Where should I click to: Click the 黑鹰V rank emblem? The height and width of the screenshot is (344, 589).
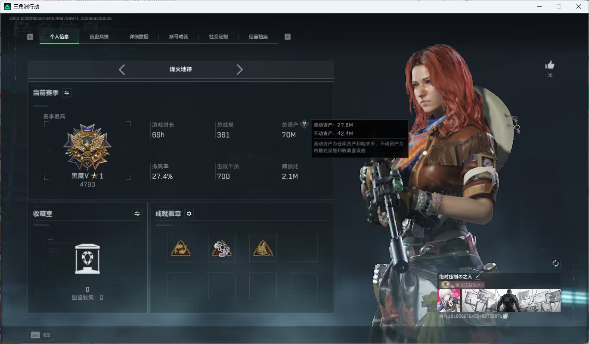87,147
